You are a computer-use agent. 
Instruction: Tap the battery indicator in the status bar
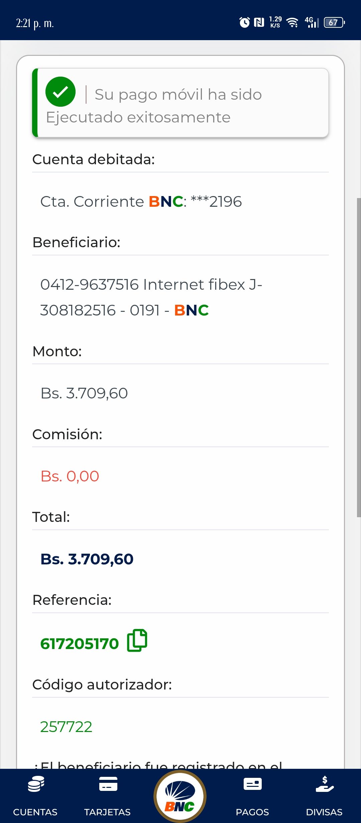334,22
